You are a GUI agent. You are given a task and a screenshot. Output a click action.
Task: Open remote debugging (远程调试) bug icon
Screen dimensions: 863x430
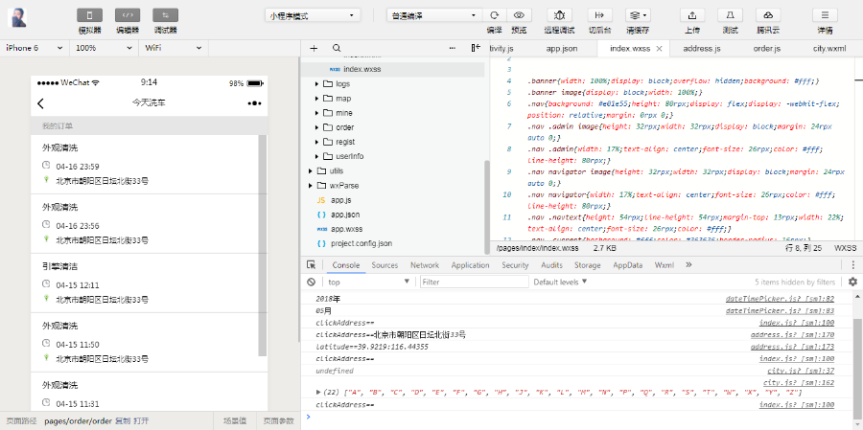560,15
